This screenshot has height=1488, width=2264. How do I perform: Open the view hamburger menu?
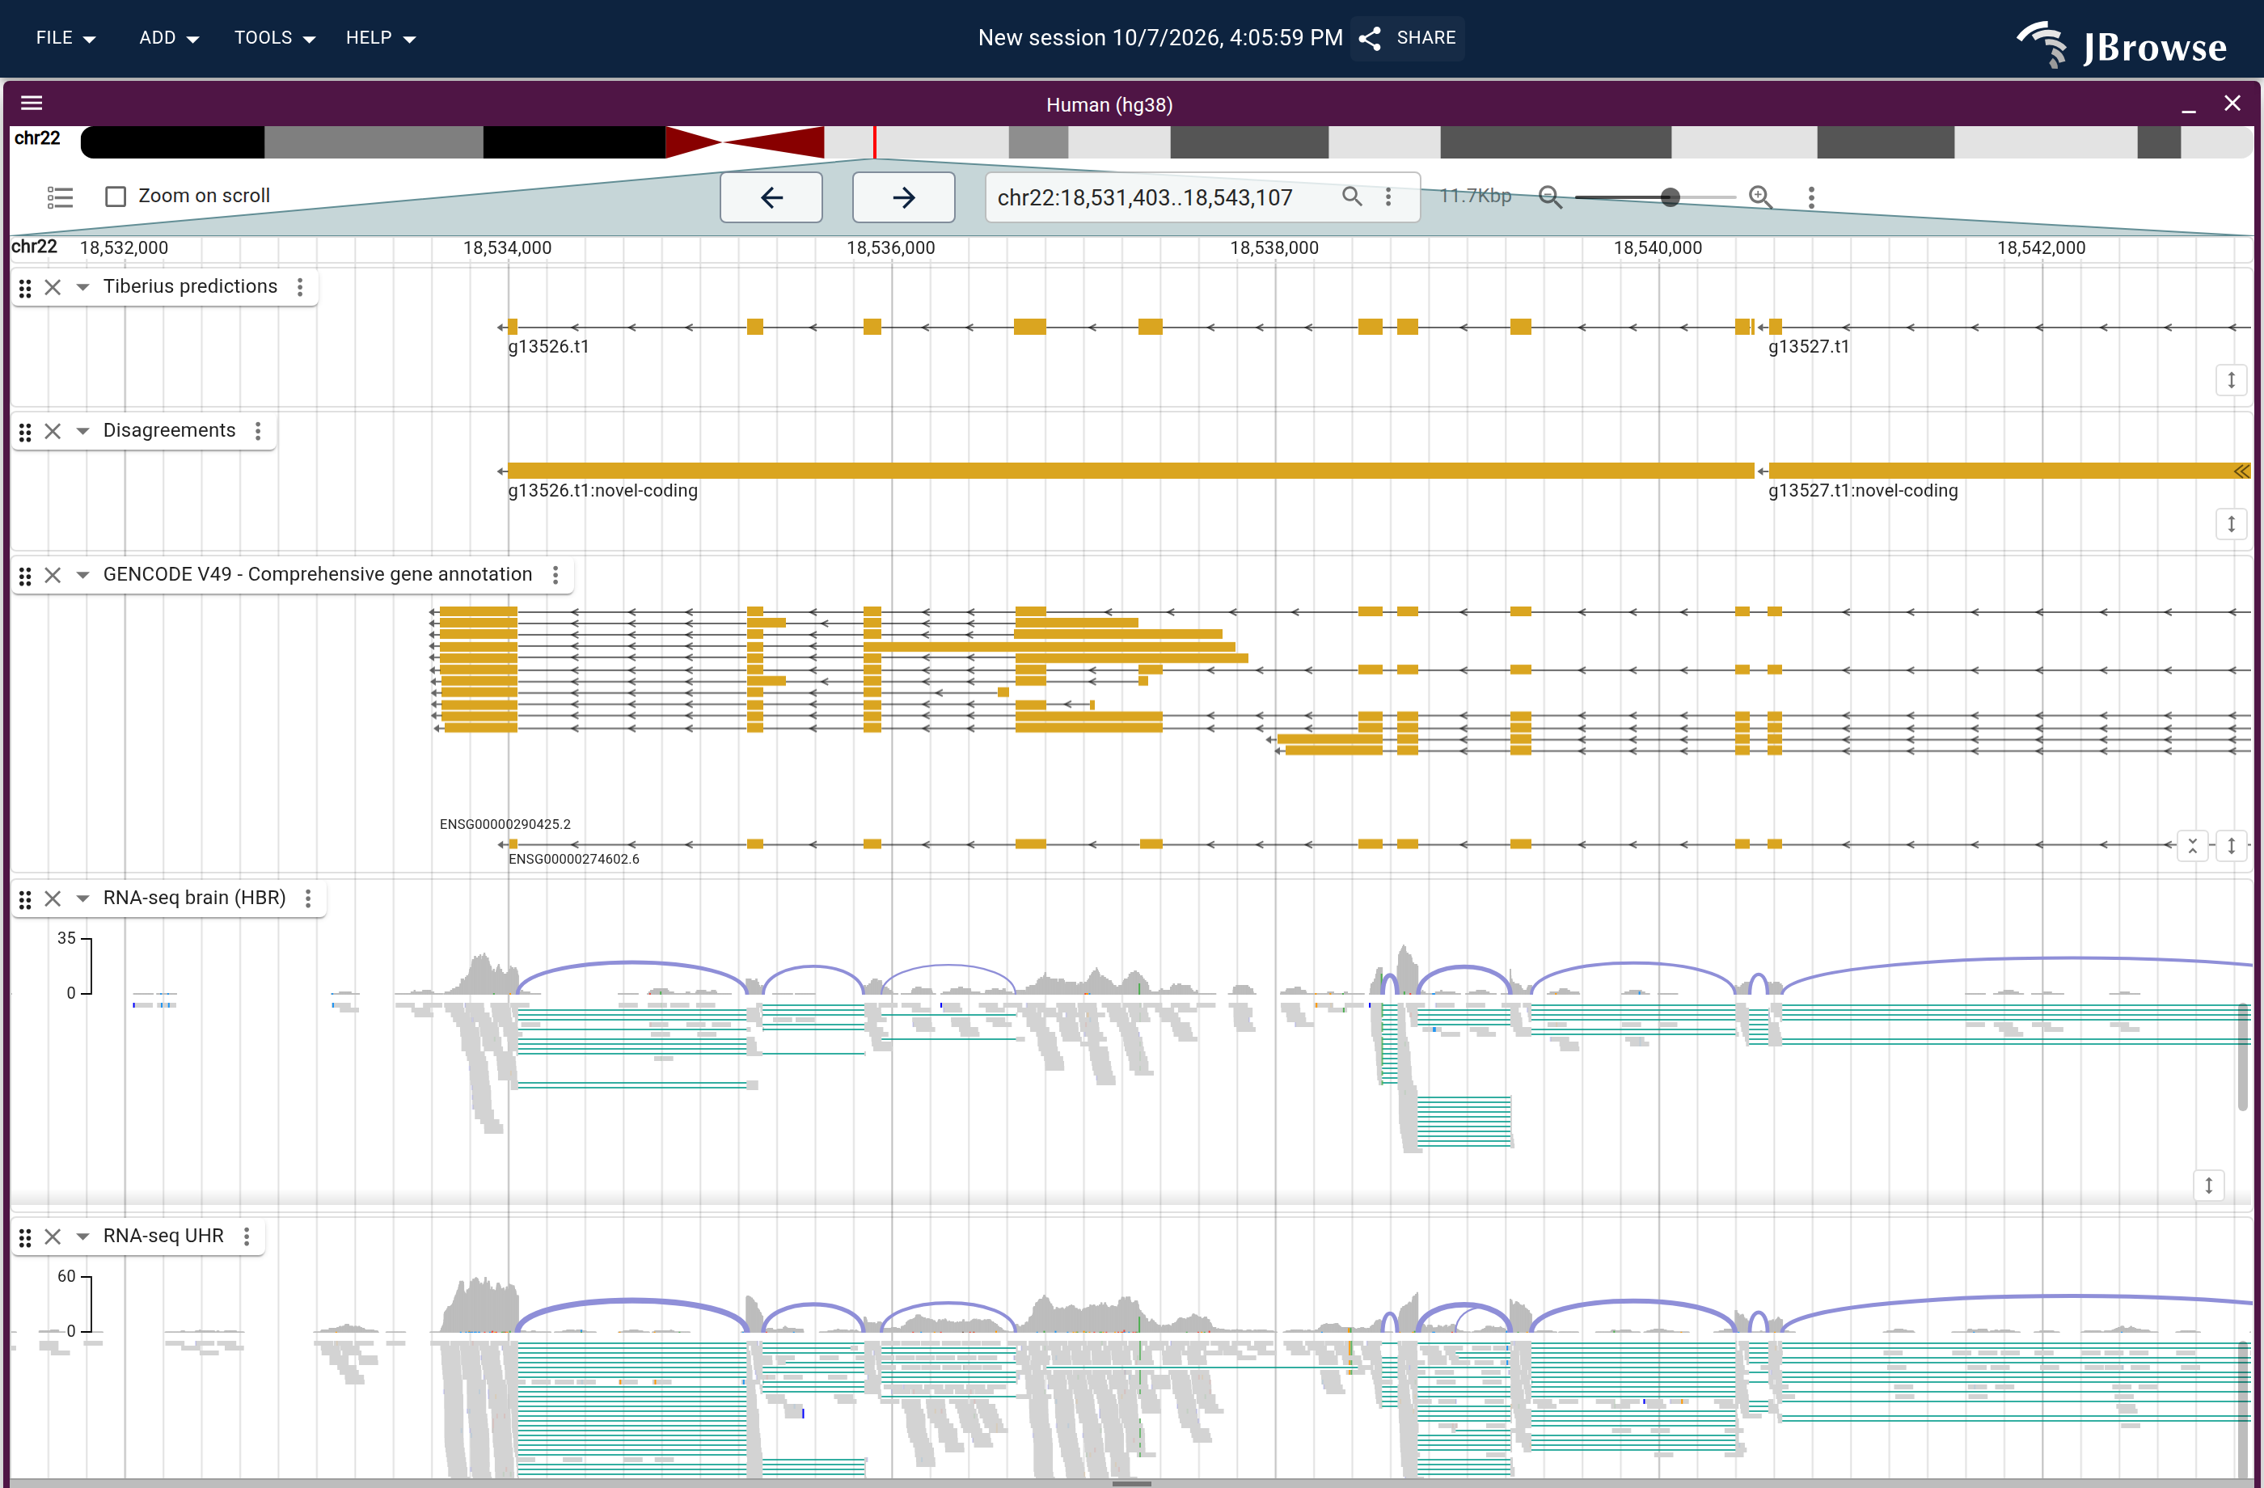(x=32, y=103)
